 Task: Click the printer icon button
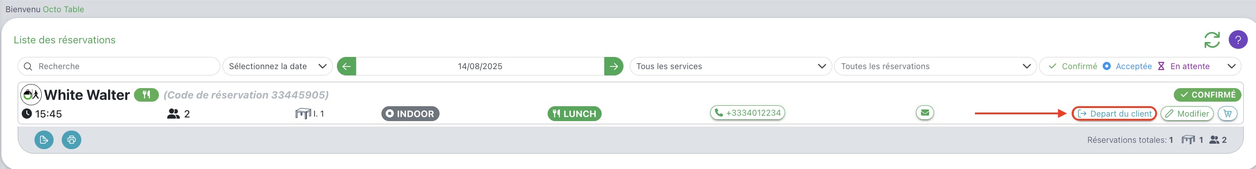pos(71,140)
